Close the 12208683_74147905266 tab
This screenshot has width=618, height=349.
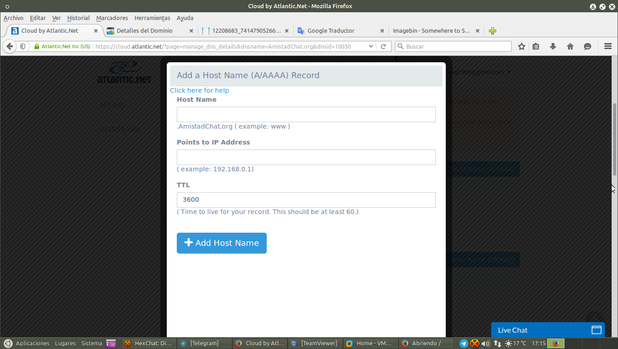point(287,31)
